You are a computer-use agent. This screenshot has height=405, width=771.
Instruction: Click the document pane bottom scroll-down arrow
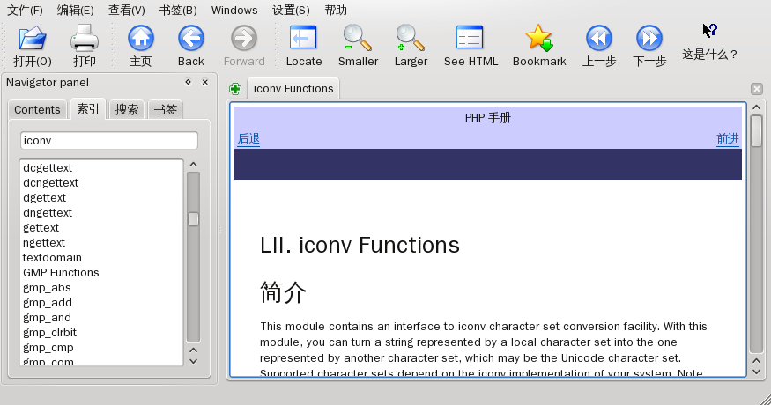(756, 372)
